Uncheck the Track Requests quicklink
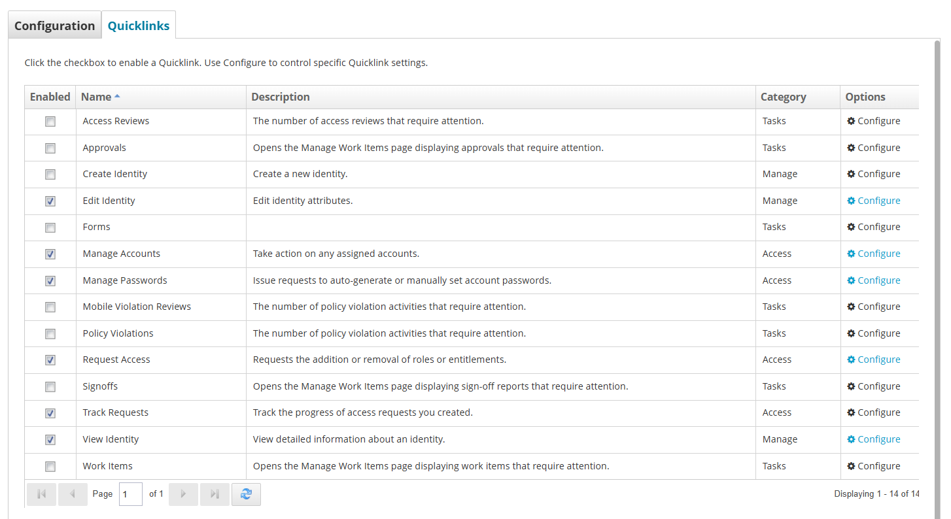 coord(50,413)
